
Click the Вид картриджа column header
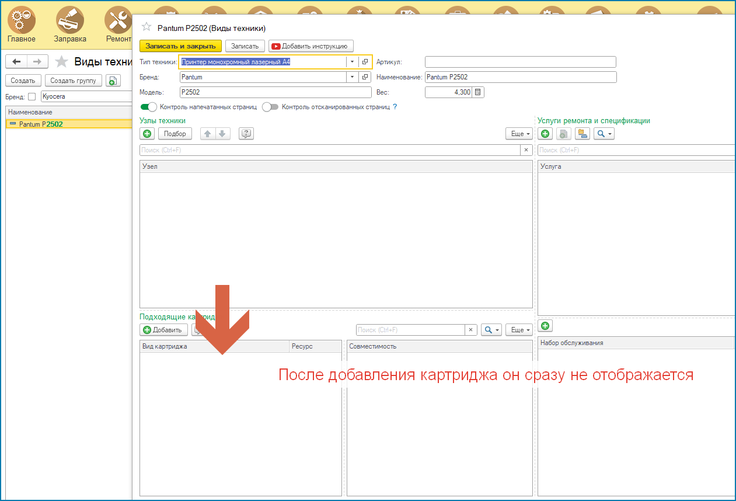click(x=215, y=346)
